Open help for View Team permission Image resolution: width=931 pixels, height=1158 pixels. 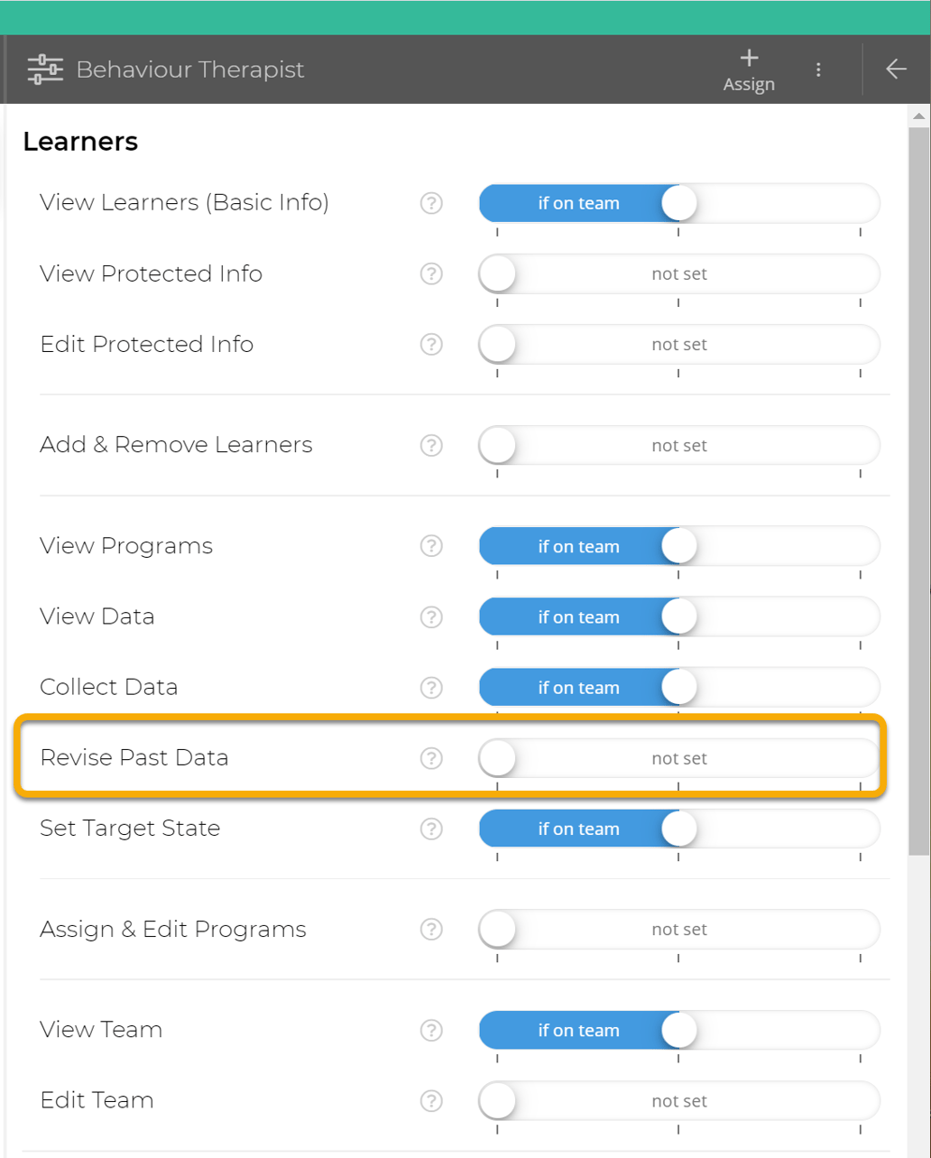pyautogui.click(x=431, y=1031)
